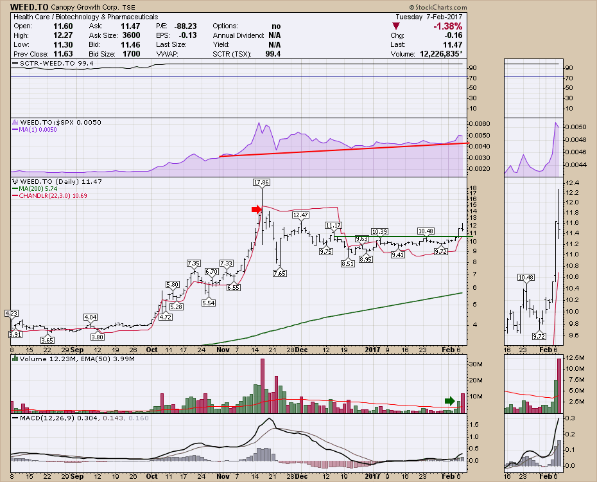Click the TSE exchange label
This screenshot has width=597, height=482.
coord(128,8)
